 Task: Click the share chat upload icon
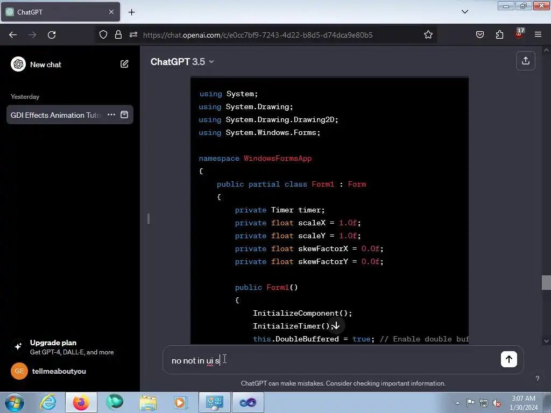525,61
